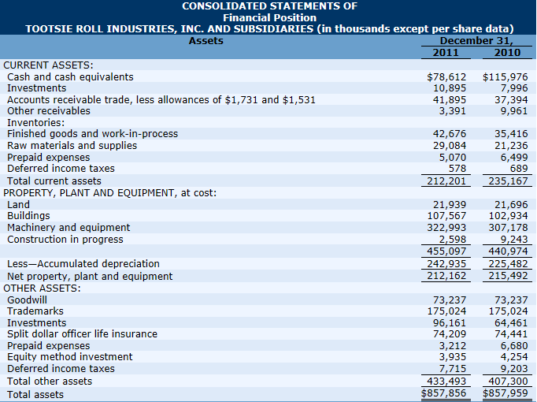This screenshot has height=402, width=537.
Task: Click the 41,895 accounts receivable value
Action: [450, 100]
